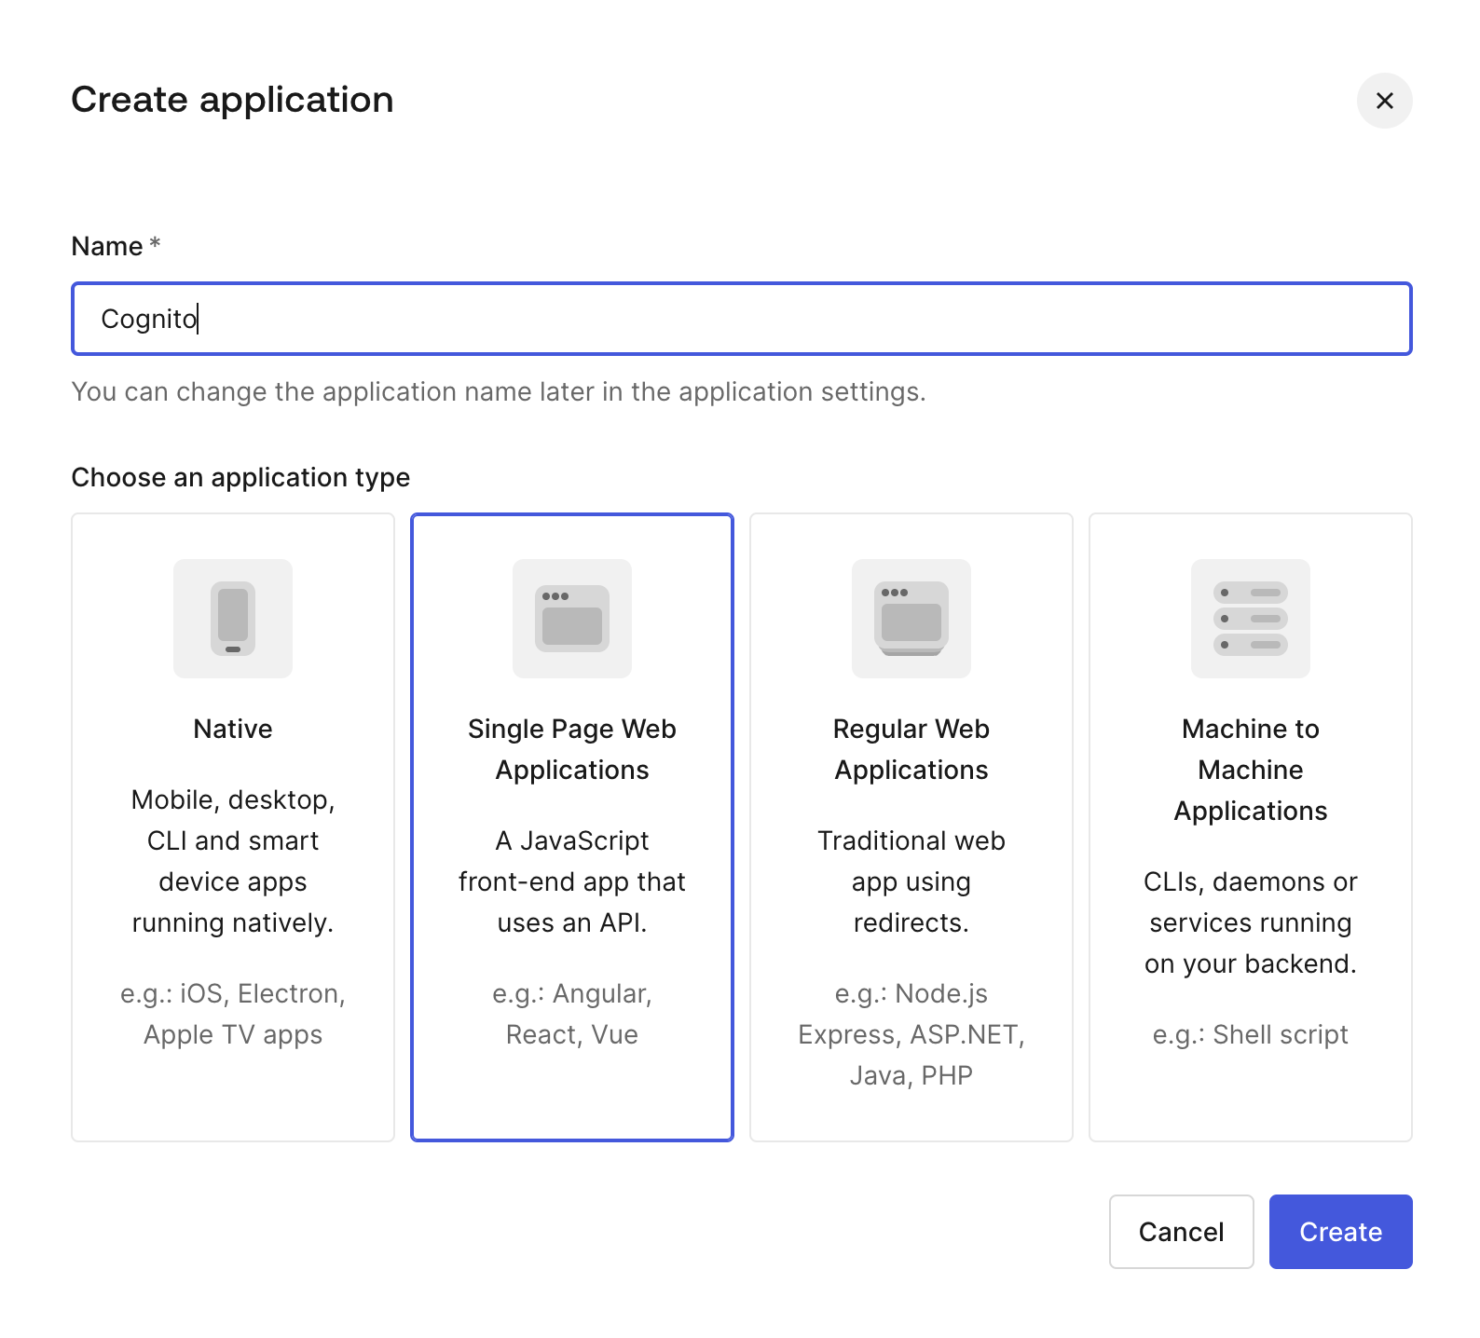Click 'Node.js Express, ASP.NET' example text
This screenshot has height=1338, width=1480.
pos(911,1034)
